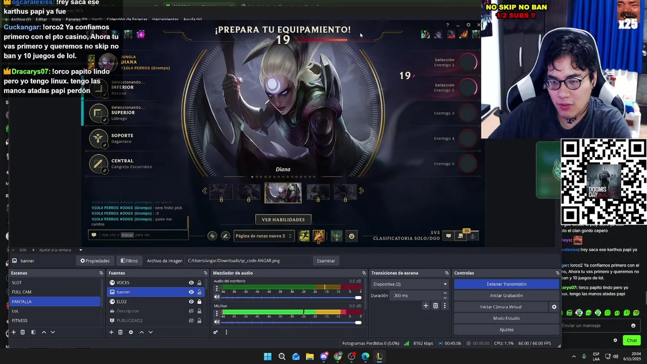The height and width of the screenshot is (364, 647).
Task: Hide the ELO2 source
Action: tap(191, 302)
